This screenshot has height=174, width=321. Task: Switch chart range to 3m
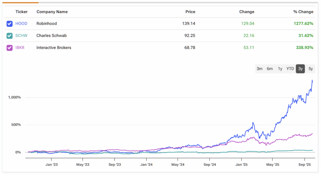260,69
